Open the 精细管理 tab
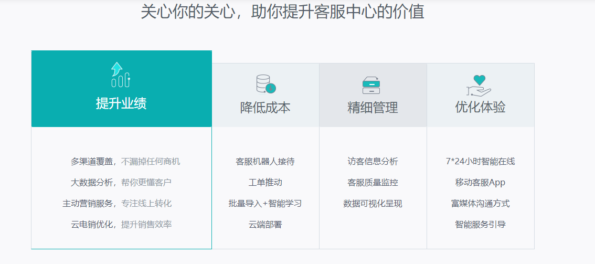595x264 pixels. click(x=373, y=95)
